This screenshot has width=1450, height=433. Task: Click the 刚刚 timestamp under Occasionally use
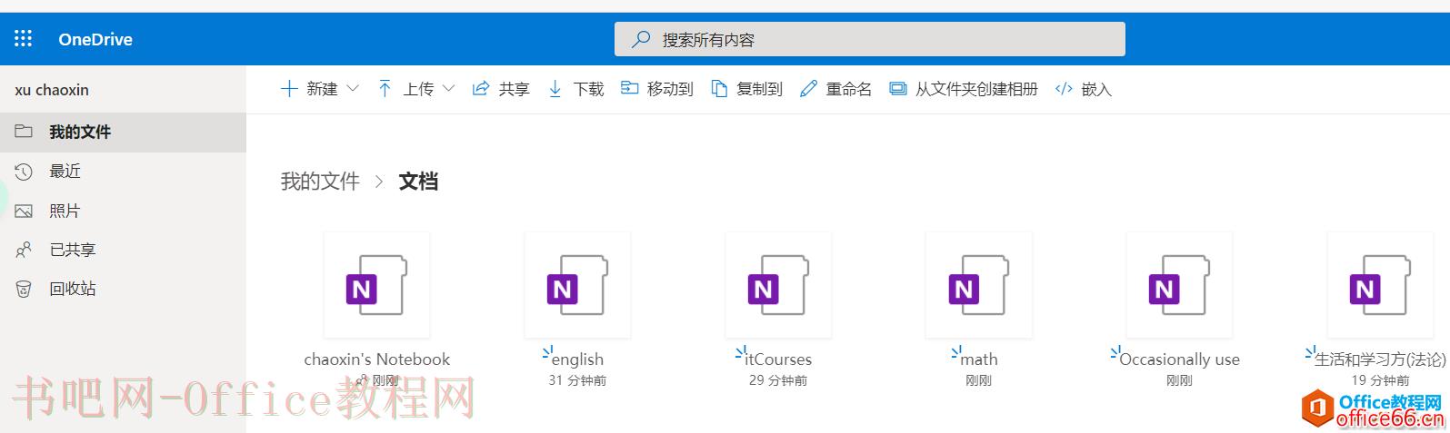pos(1179,380)
